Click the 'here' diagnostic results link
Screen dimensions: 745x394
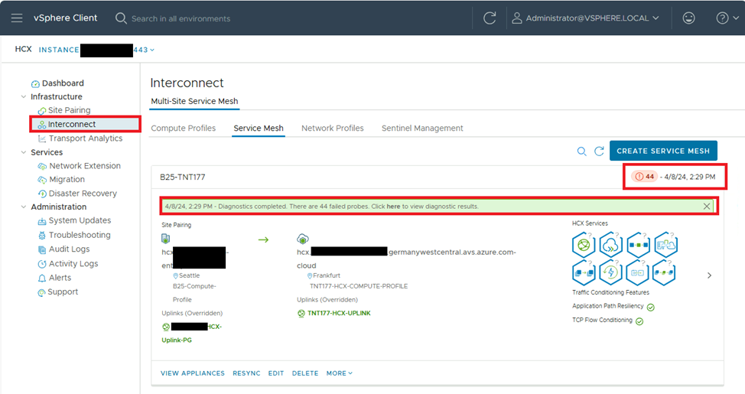[x=393, y=207]
